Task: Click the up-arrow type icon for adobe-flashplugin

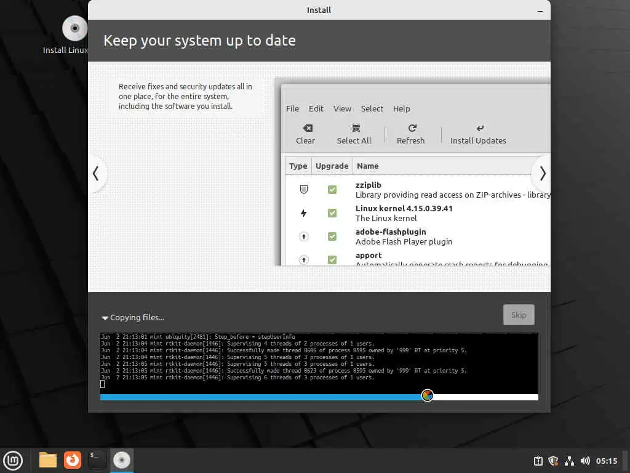Action: pyautogui.click(x=304, y=236)
